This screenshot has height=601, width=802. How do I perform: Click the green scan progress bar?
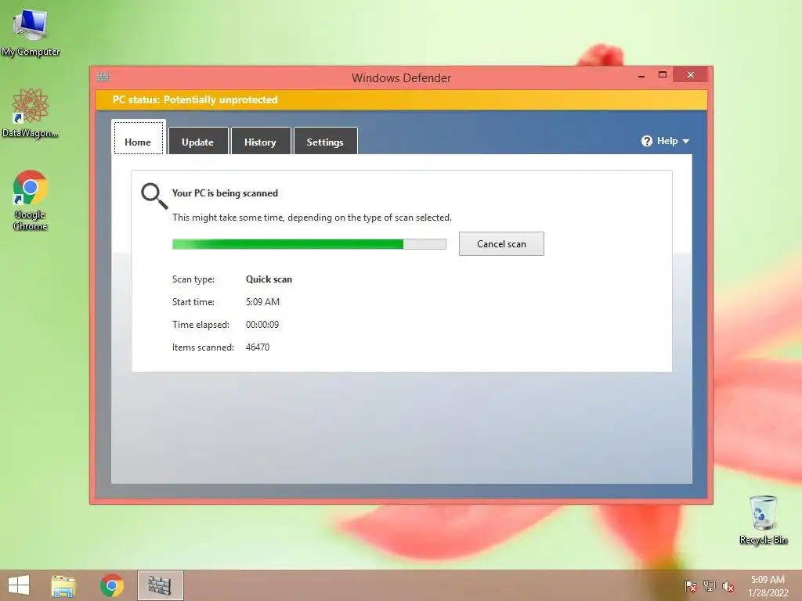pyautogui.click(x=309, y=244)
